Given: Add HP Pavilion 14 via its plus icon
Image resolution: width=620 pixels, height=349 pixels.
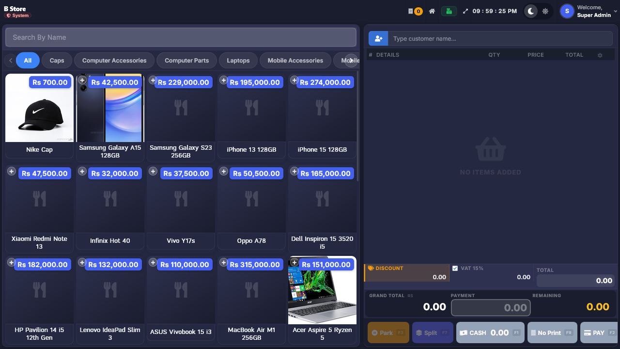Looking at the screenshot, I should point(12,262).
